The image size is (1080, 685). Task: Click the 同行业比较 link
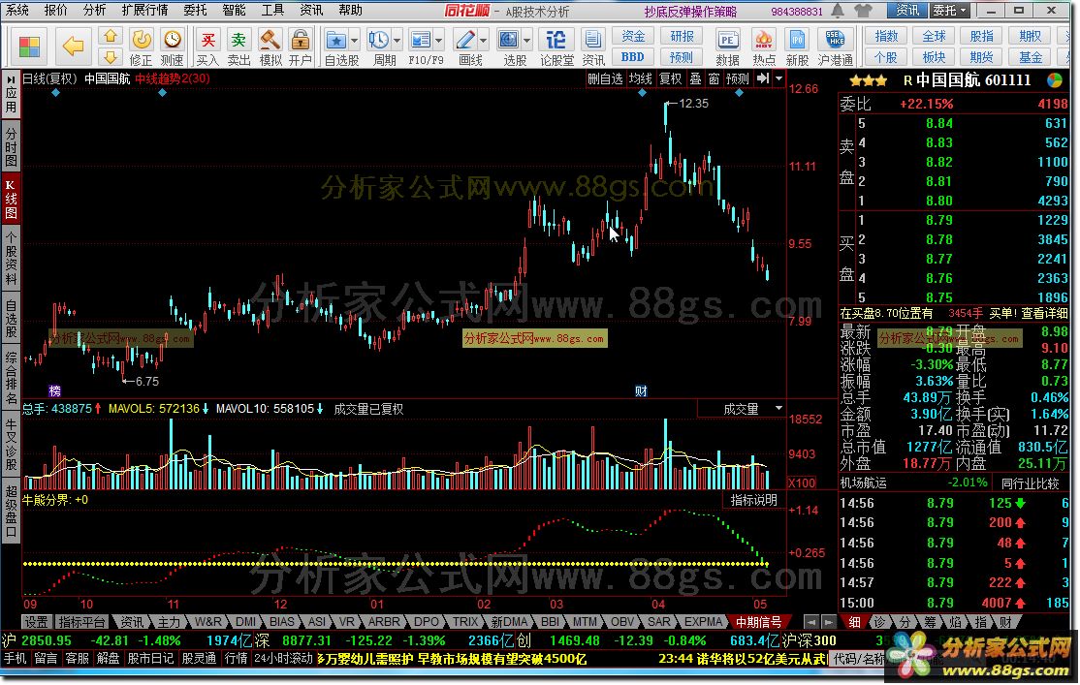click(x=1030, y=483)
